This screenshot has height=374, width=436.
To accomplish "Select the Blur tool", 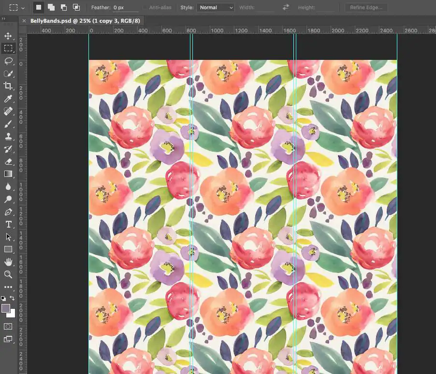I will click(8, 187).
